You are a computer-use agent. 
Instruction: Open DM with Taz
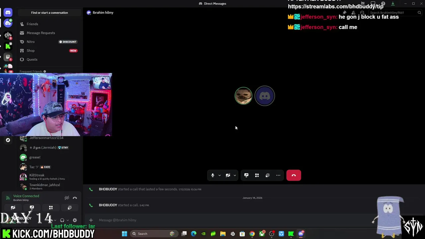coord(49,167)
